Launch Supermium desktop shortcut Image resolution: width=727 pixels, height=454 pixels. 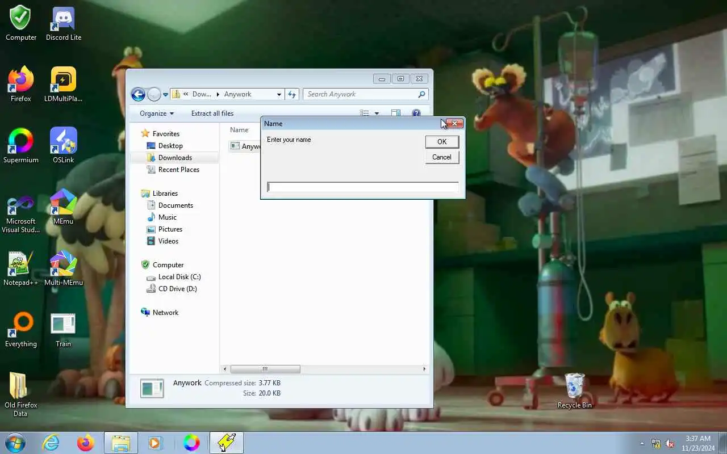[21, 146]
